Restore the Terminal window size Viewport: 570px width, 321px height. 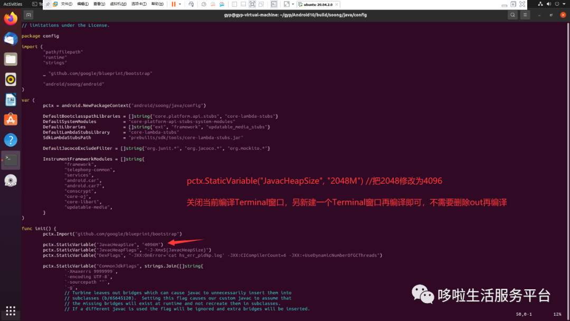(x=551, y=15)
